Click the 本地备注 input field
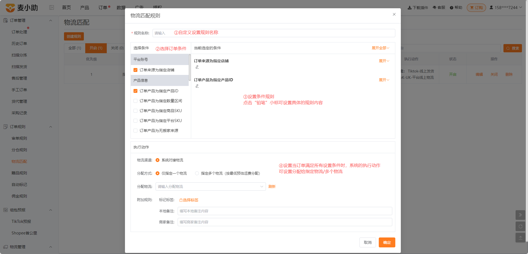This screenshot has height=254, width=528. click(x=285, y=211)
